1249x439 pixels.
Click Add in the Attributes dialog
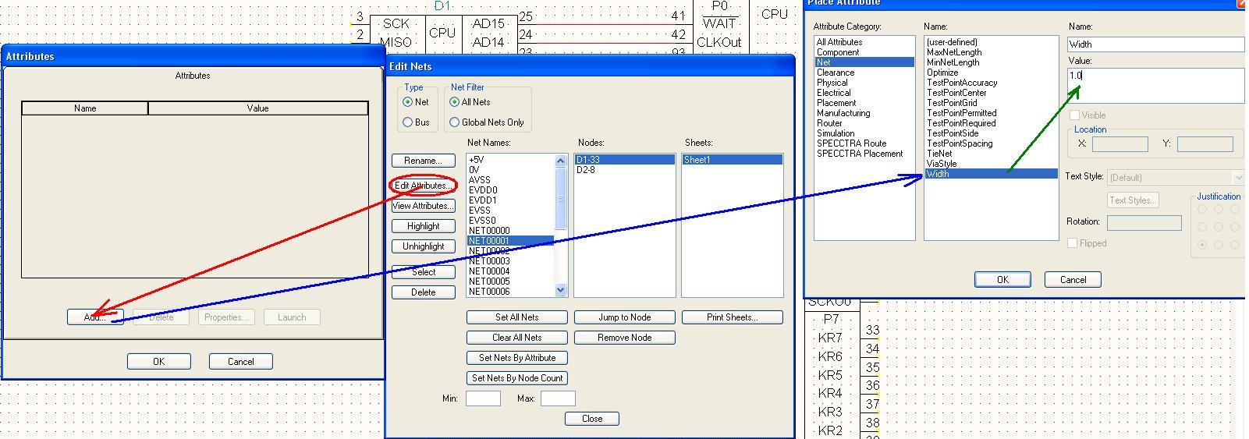coord(94,317)
